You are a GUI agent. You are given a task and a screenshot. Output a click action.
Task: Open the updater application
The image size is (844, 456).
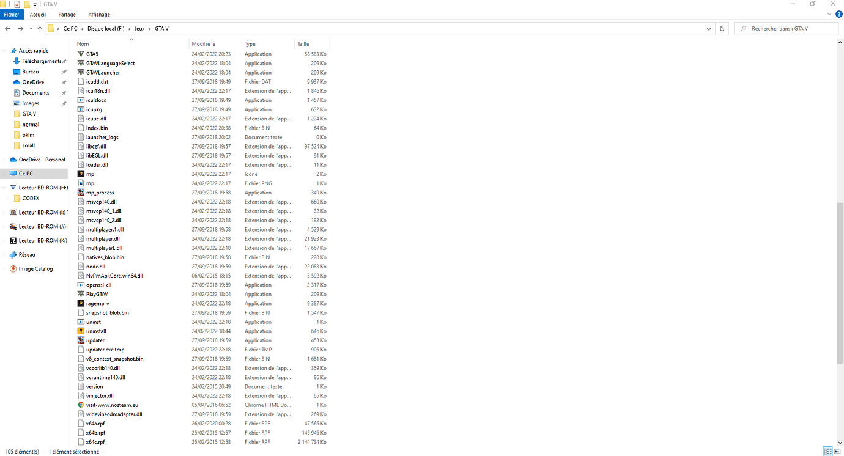(x=95, y=340)
